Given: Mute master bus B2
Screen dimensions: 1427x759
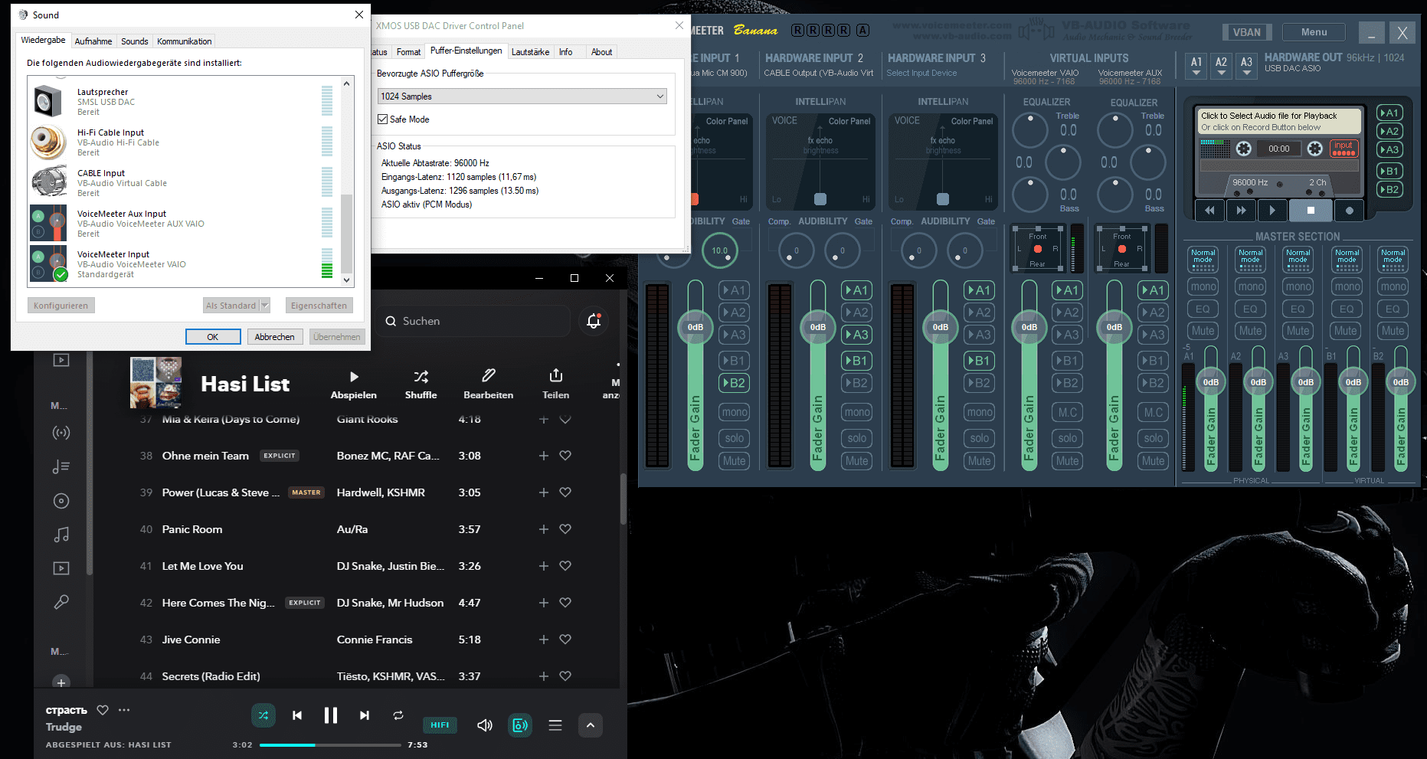Looking at the screenshot, I should click(1393, 331).
